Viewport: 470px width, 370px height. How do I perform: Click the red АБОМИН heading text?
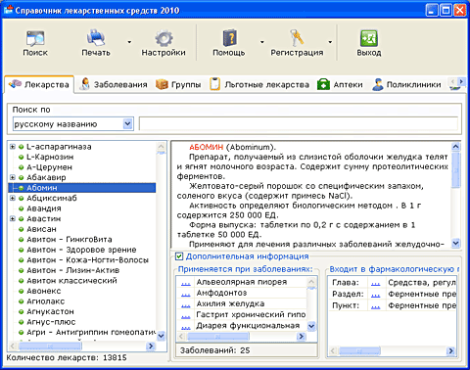coord(207,147)
